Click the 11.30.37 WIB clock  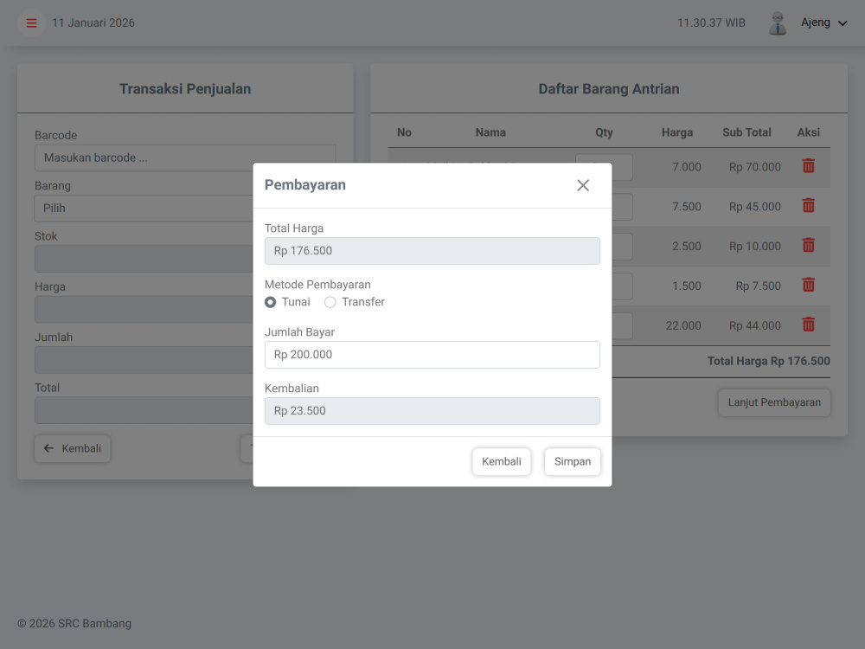point(712,23)
